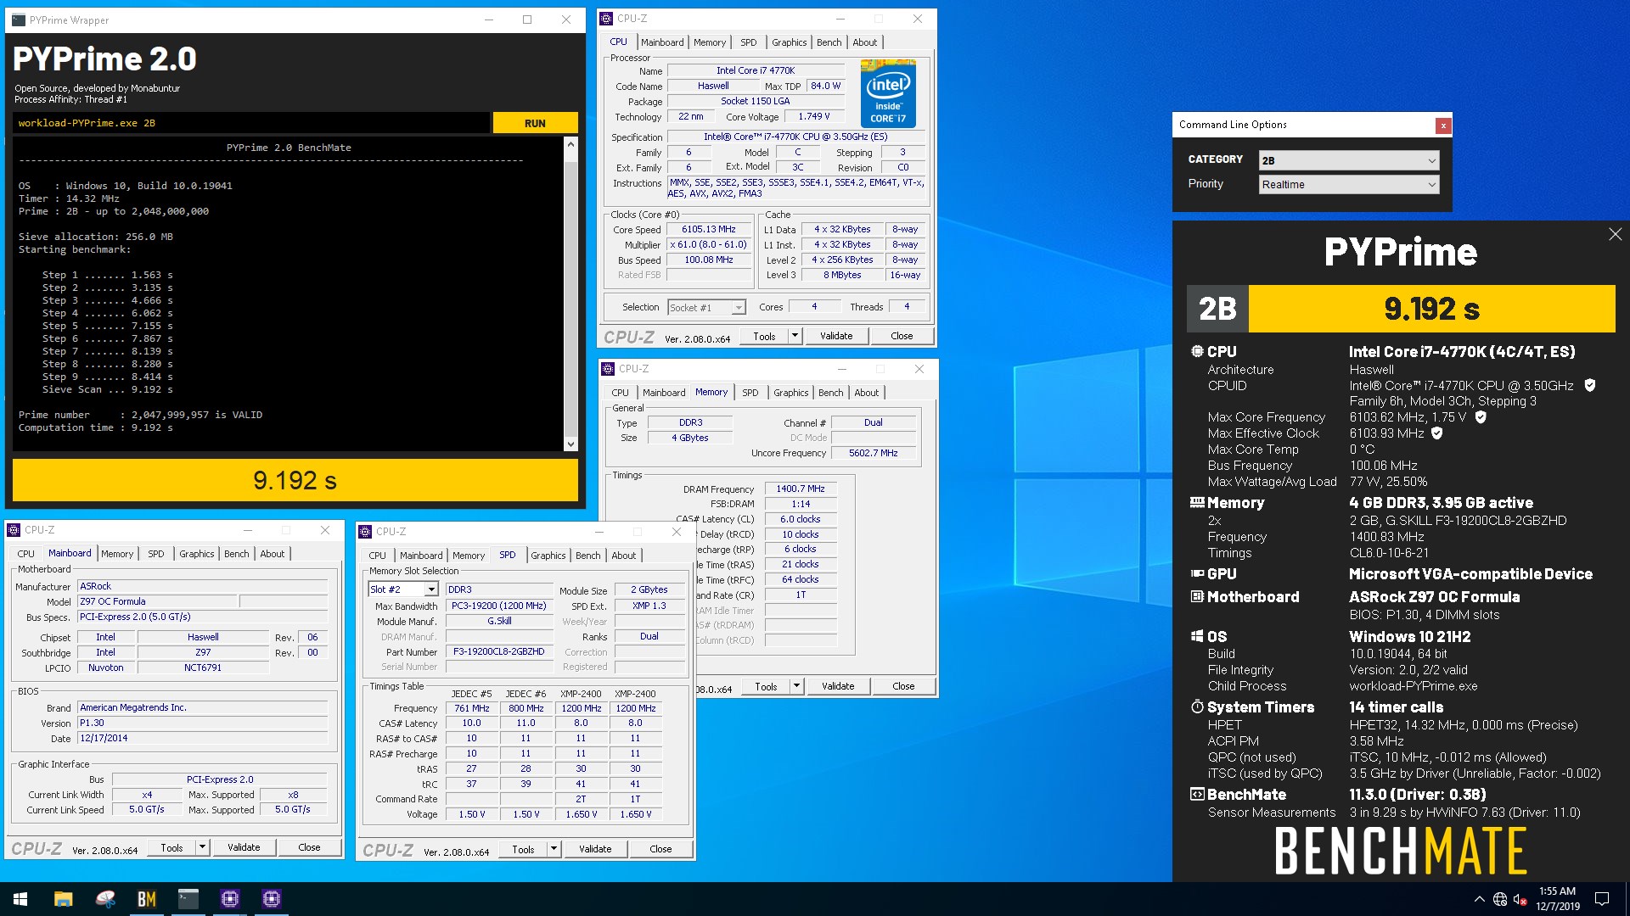Viewport: 1630px width, 916px height.
Task: Click BIOS Version P1.30 field
Action: pos(202,723)
